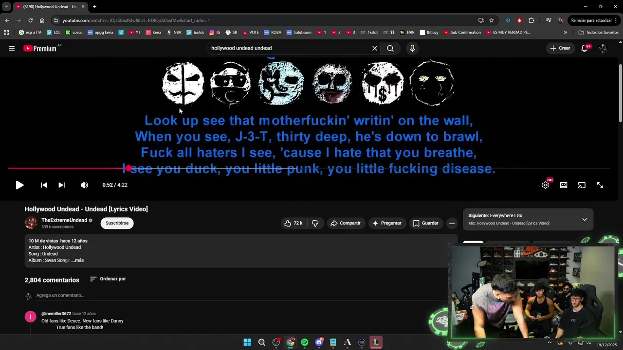Viewport: 623px width, 350px height.
Task: Open Discord from the taskbar
Action: tap(319, 342)
